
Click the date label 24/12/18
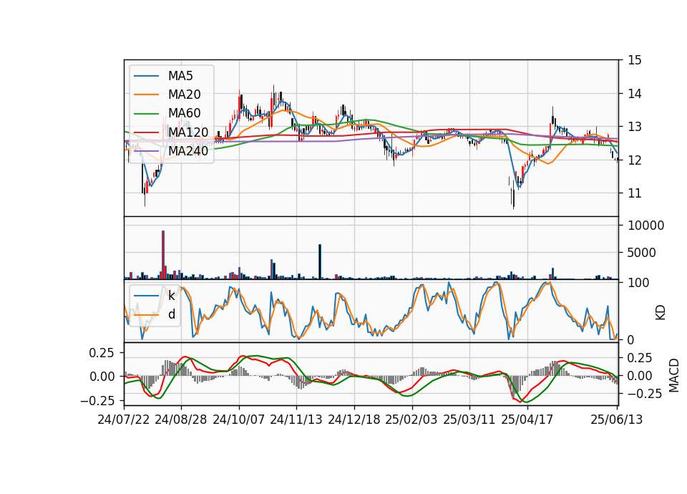coord(354,420)
